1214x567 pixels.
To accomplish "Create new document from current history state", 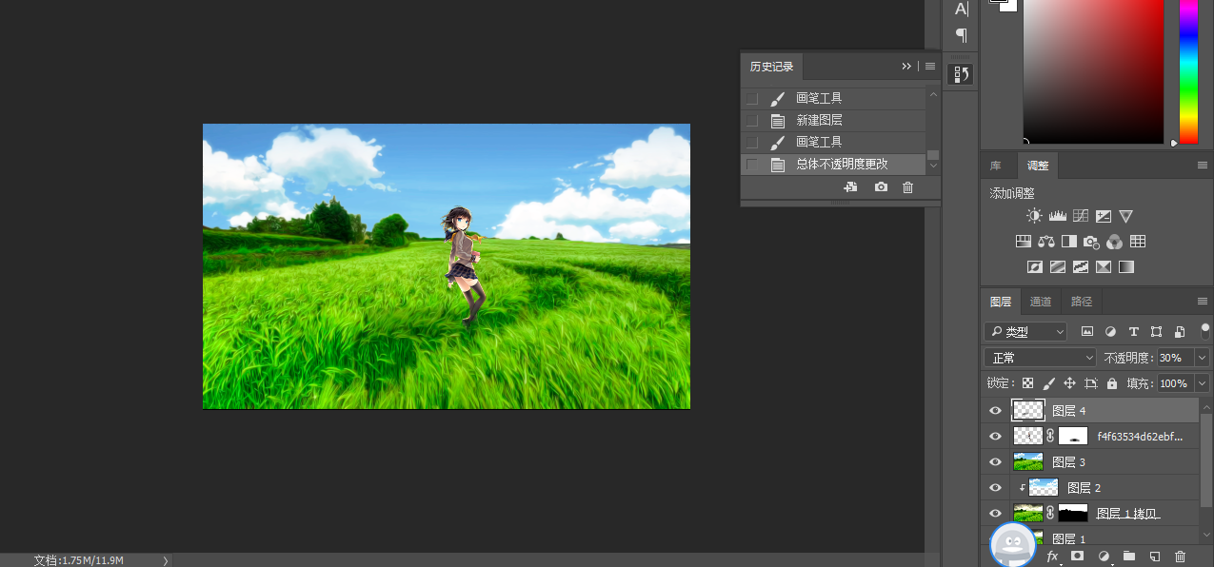I will point(851,187).
